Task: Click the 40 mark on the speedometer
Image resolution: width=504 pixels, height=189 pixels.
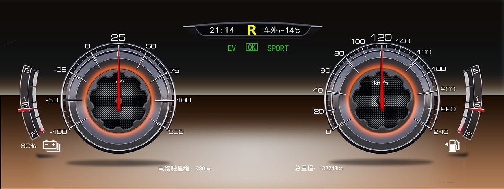Action: click(317, 91)
